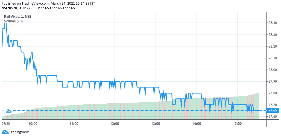Click the 28.00 price axis label

[273, 70]
